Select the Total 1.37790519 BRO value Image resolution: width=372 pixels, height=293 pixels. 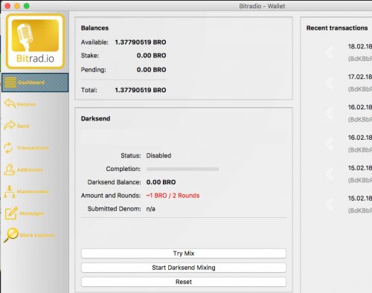pos(141,90)
